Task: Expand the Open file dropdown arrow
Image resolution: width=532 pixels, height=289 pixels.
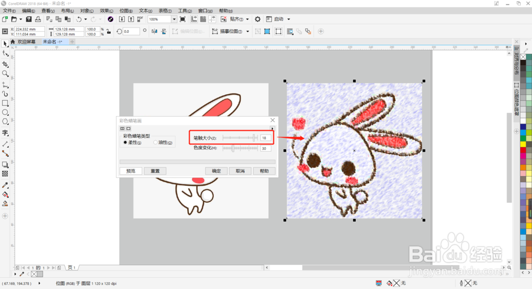Action: [21, 19]
